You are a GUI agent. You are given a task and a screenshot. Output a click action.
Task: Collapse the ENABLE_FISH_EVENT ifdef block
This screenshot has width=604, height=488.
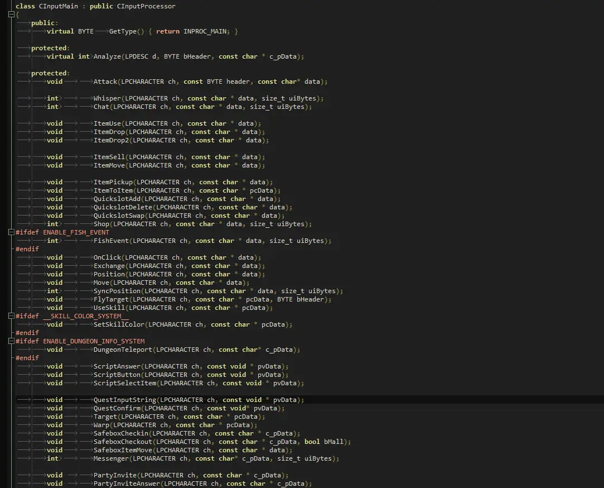pyautogui.click(x=11, y=232)
